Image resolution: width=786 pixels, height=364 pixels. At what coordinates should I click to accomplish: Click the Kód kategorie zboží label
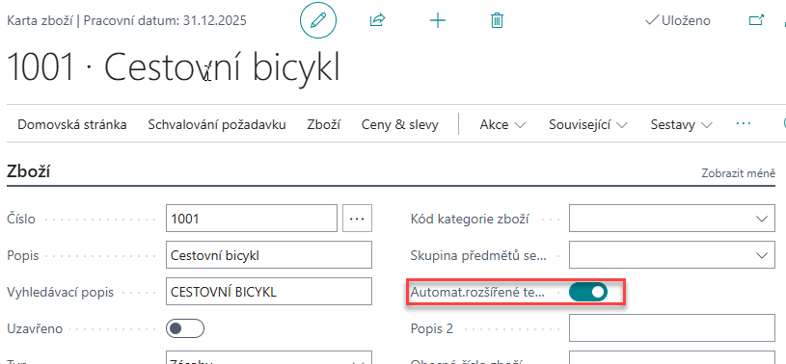(470, 219)
